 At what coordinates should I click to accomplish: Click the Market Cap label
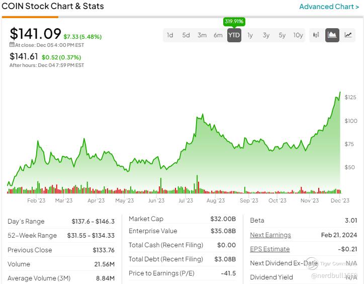click(146, 219)
